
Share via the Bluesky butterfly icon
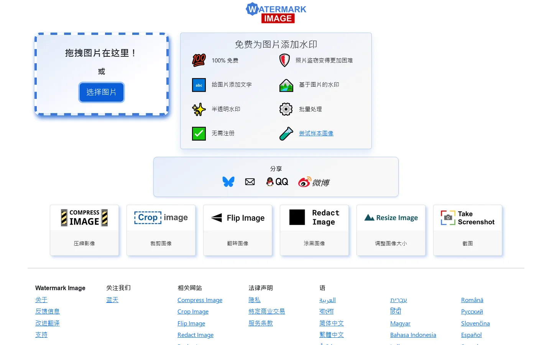(228, 182)
